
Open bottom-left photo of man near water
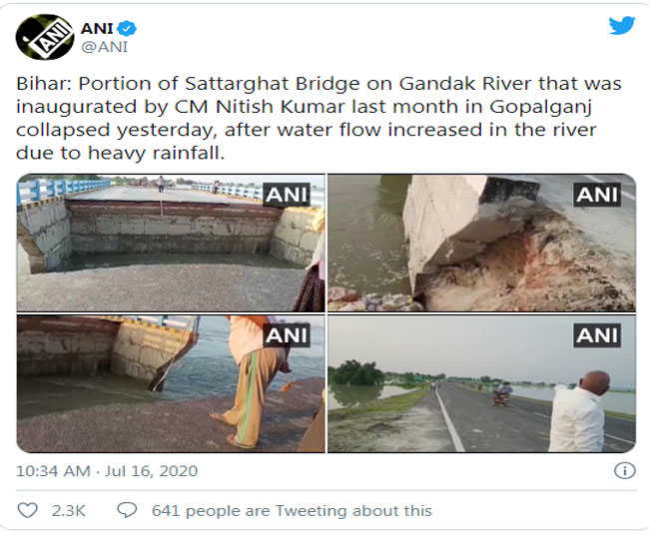[x=170, y=384]
